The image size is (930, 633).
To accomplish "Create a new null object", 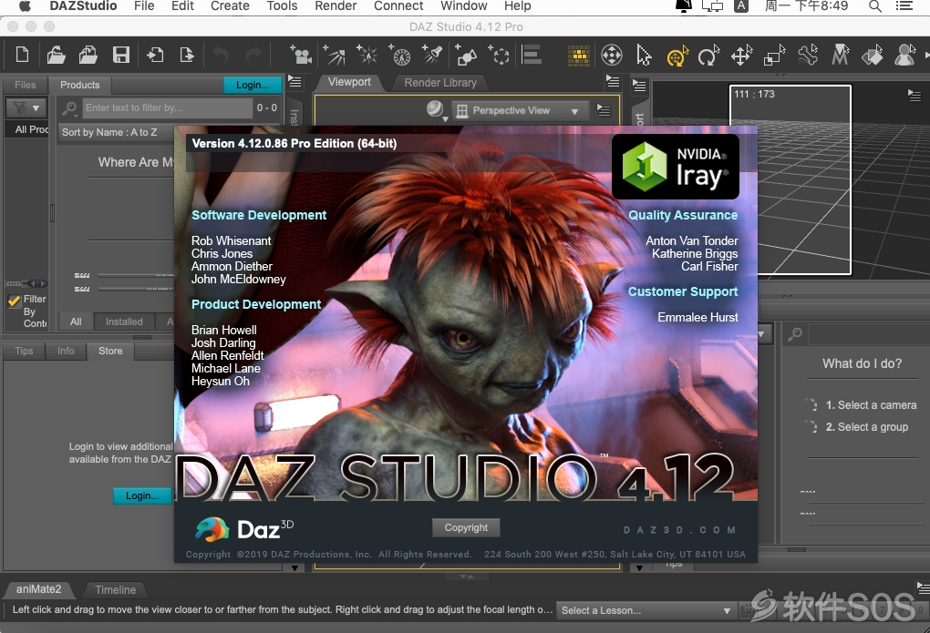I will [499, 56].
